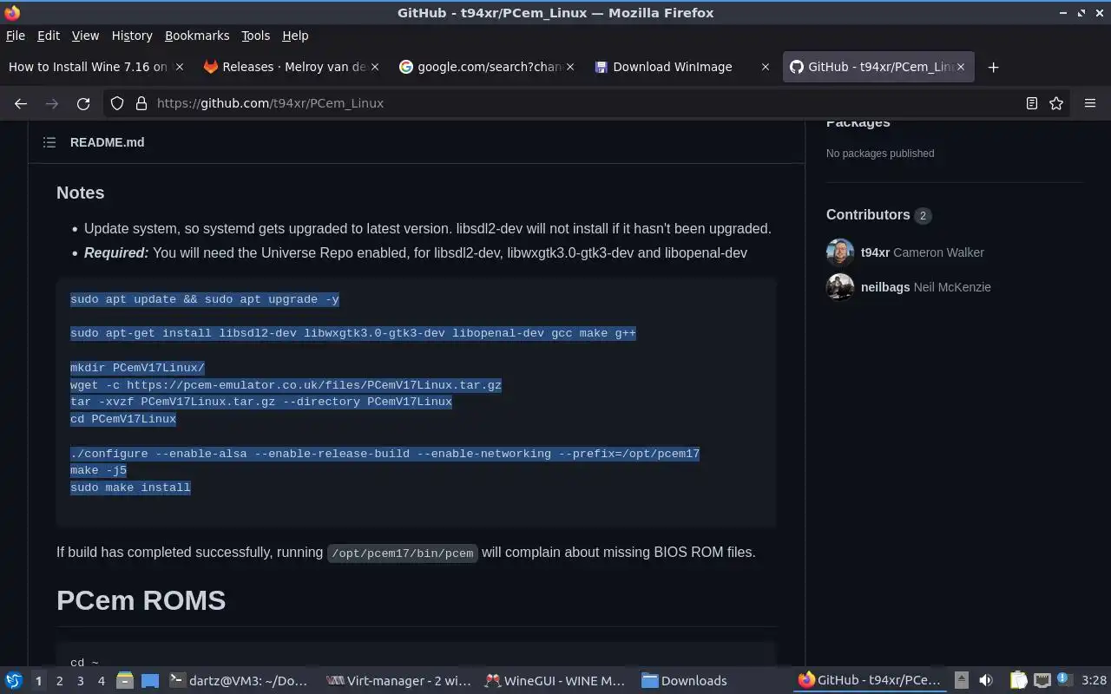The image size is (1111, 694).
Task: Open the LXQt start menu icon
Action: pos(13,681)
